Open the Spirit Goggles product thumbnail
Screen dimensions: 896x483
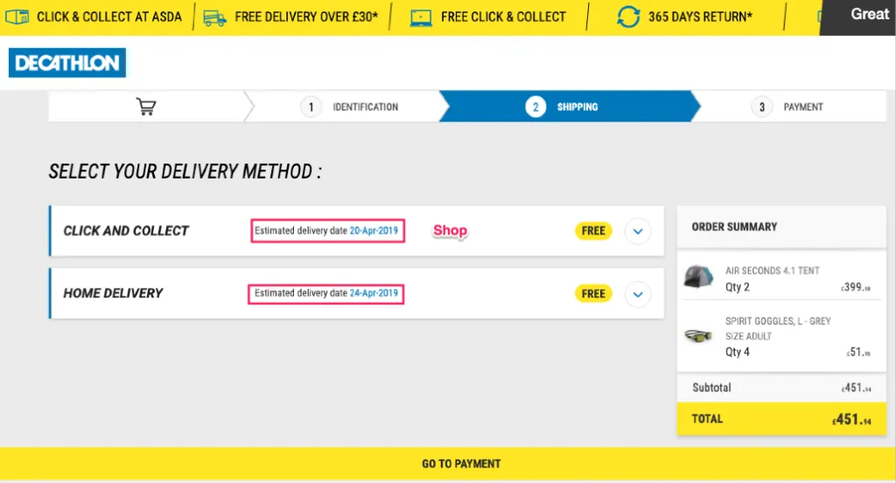(698, 335)
